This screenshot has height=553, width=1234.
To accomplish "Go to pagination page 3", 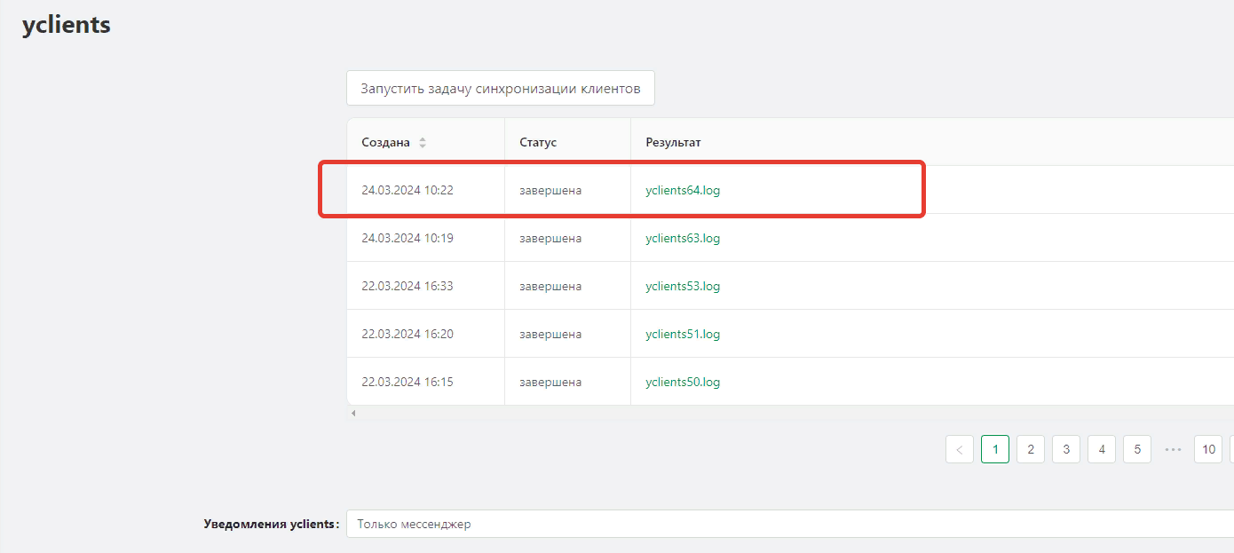I will [x=1066, y=449].
